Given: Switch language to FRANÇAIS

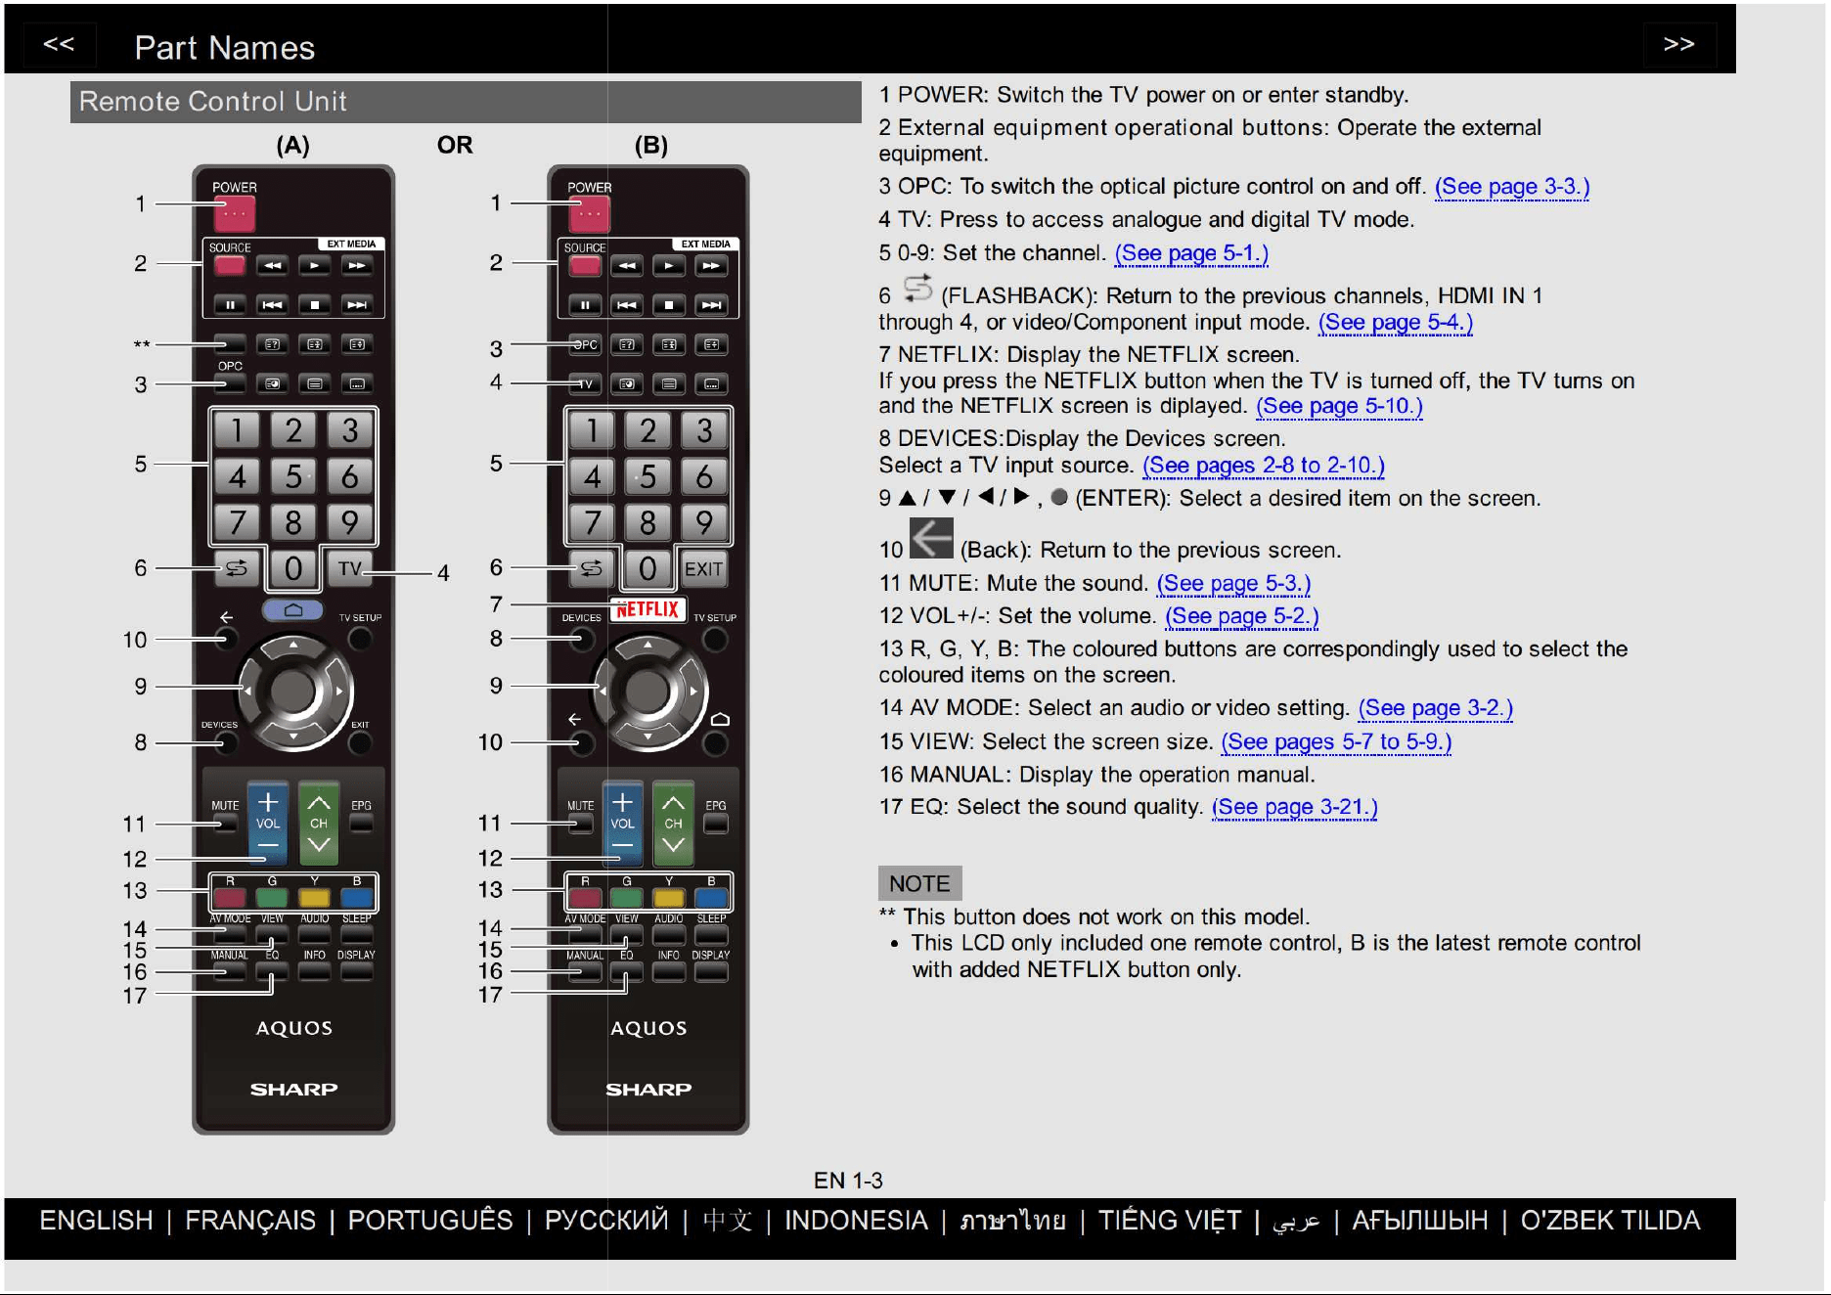Looking at the screenshot, I should [250, 1221].
